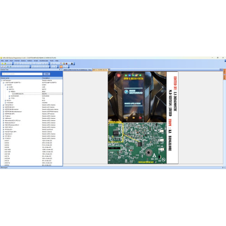Viewport: 226px width, 226px height.
Task: Expand the Serial Flash SPI tree node
Action: 4,132
